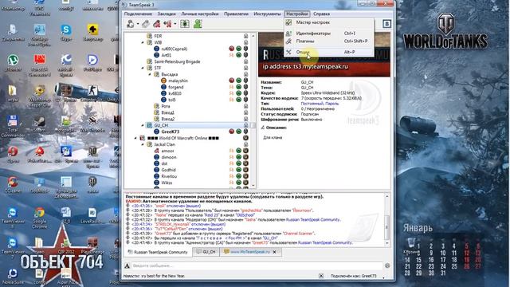Open the dropdown arrow beside the Connect icon
Viewport: 510px width, 287px height.
[138, 24]
